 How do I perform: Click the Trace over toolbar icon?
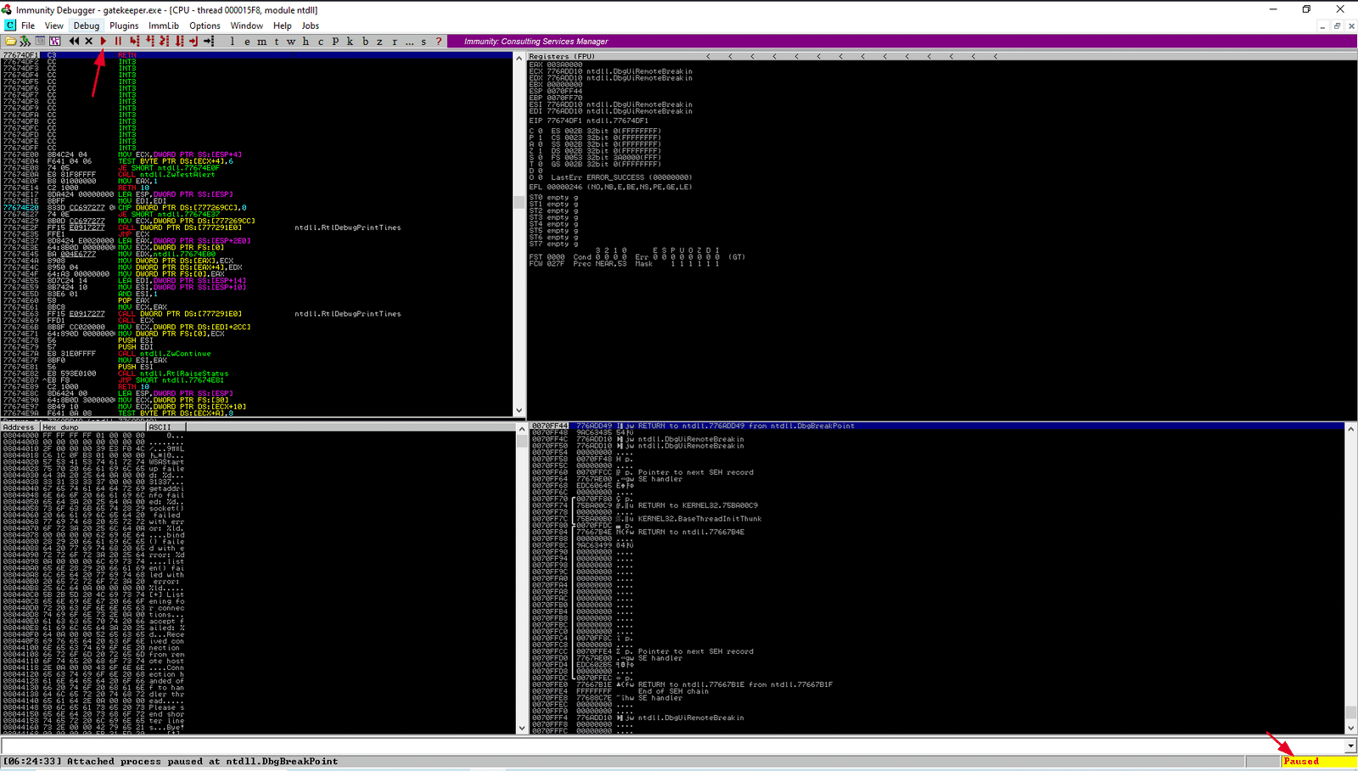[x=178, y=41]
